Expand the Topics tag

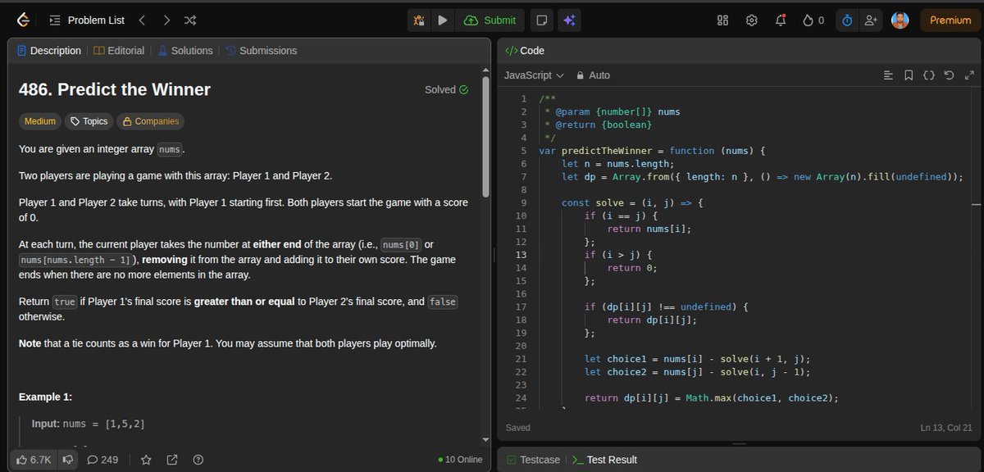[x=88, y=121]
